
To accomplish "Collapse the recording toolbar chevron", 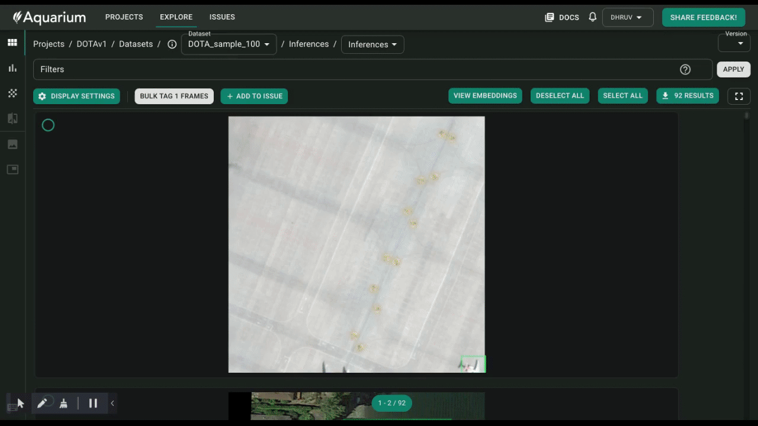I will (x=112, y=404).
